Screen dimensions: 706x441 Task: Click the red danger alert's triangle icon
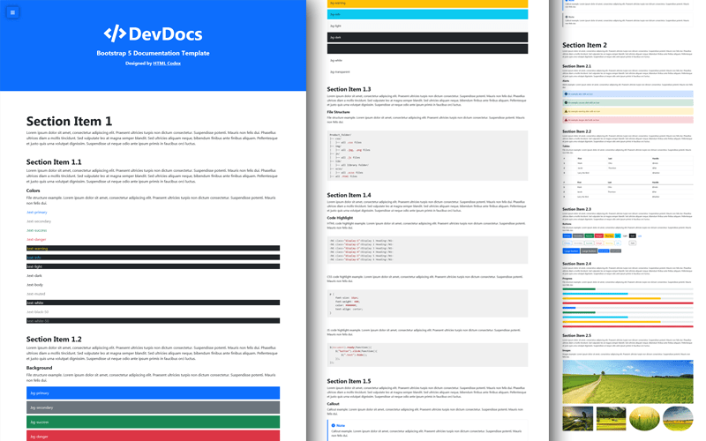click(566, 120)
